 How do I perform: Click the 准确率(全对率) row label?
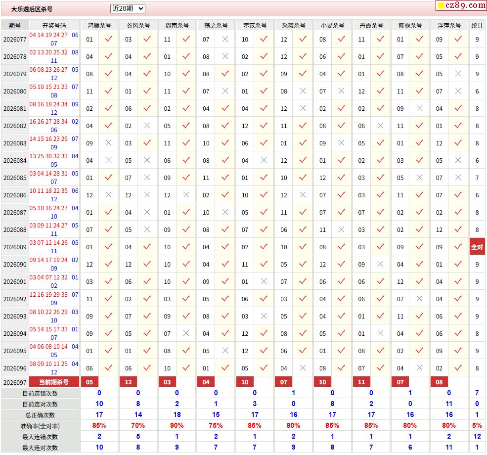coord(40,426)
